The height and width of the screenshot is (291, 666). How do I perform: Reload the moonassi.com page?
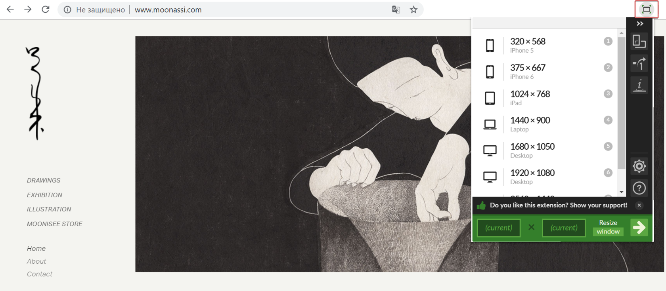point(46,10)
